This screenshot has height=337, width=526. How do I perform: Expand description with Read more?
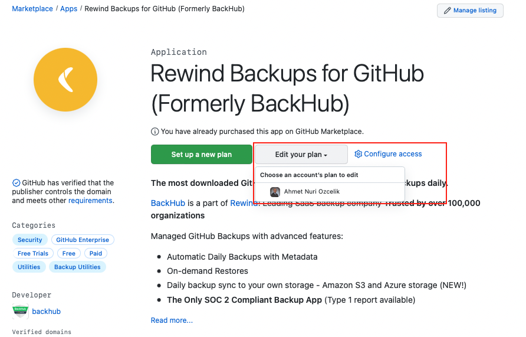172,320
